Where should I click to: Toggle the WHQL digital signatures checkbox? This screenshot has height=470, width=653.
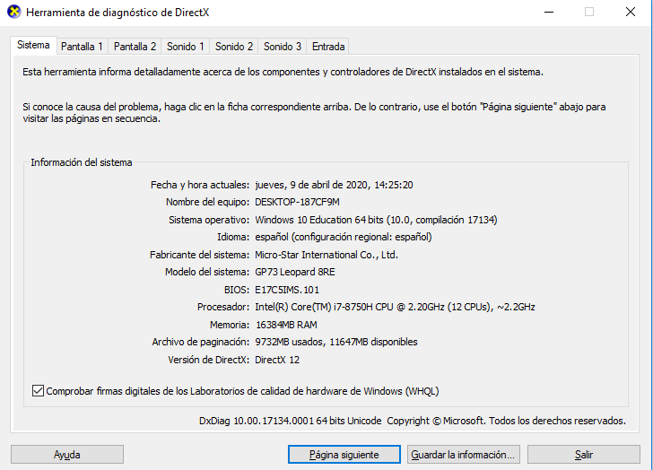(x=38, y=391)
